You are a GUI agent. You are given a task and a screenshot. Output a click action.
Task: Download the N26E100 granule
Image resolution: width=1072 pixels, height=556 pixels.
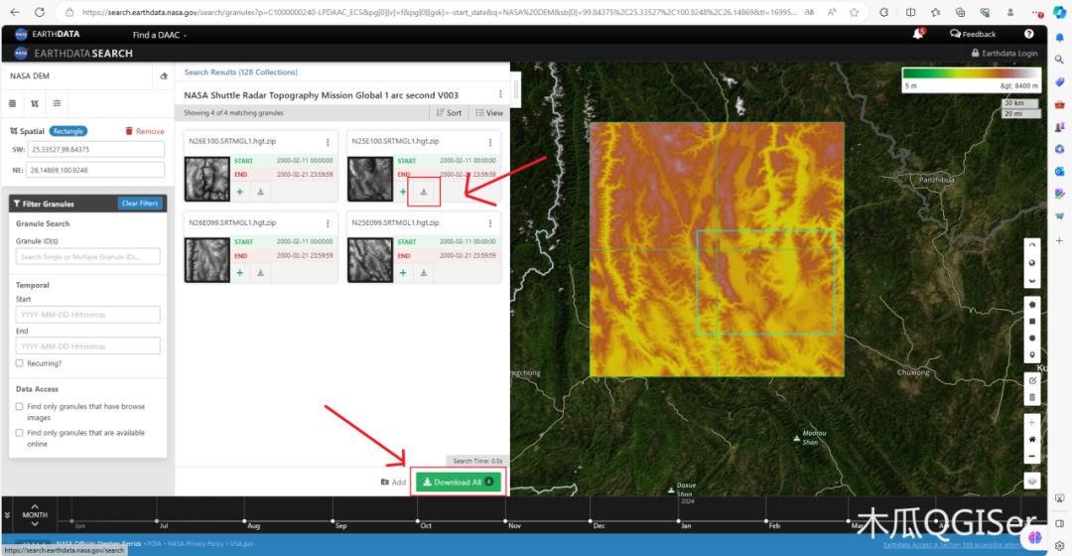260,193
